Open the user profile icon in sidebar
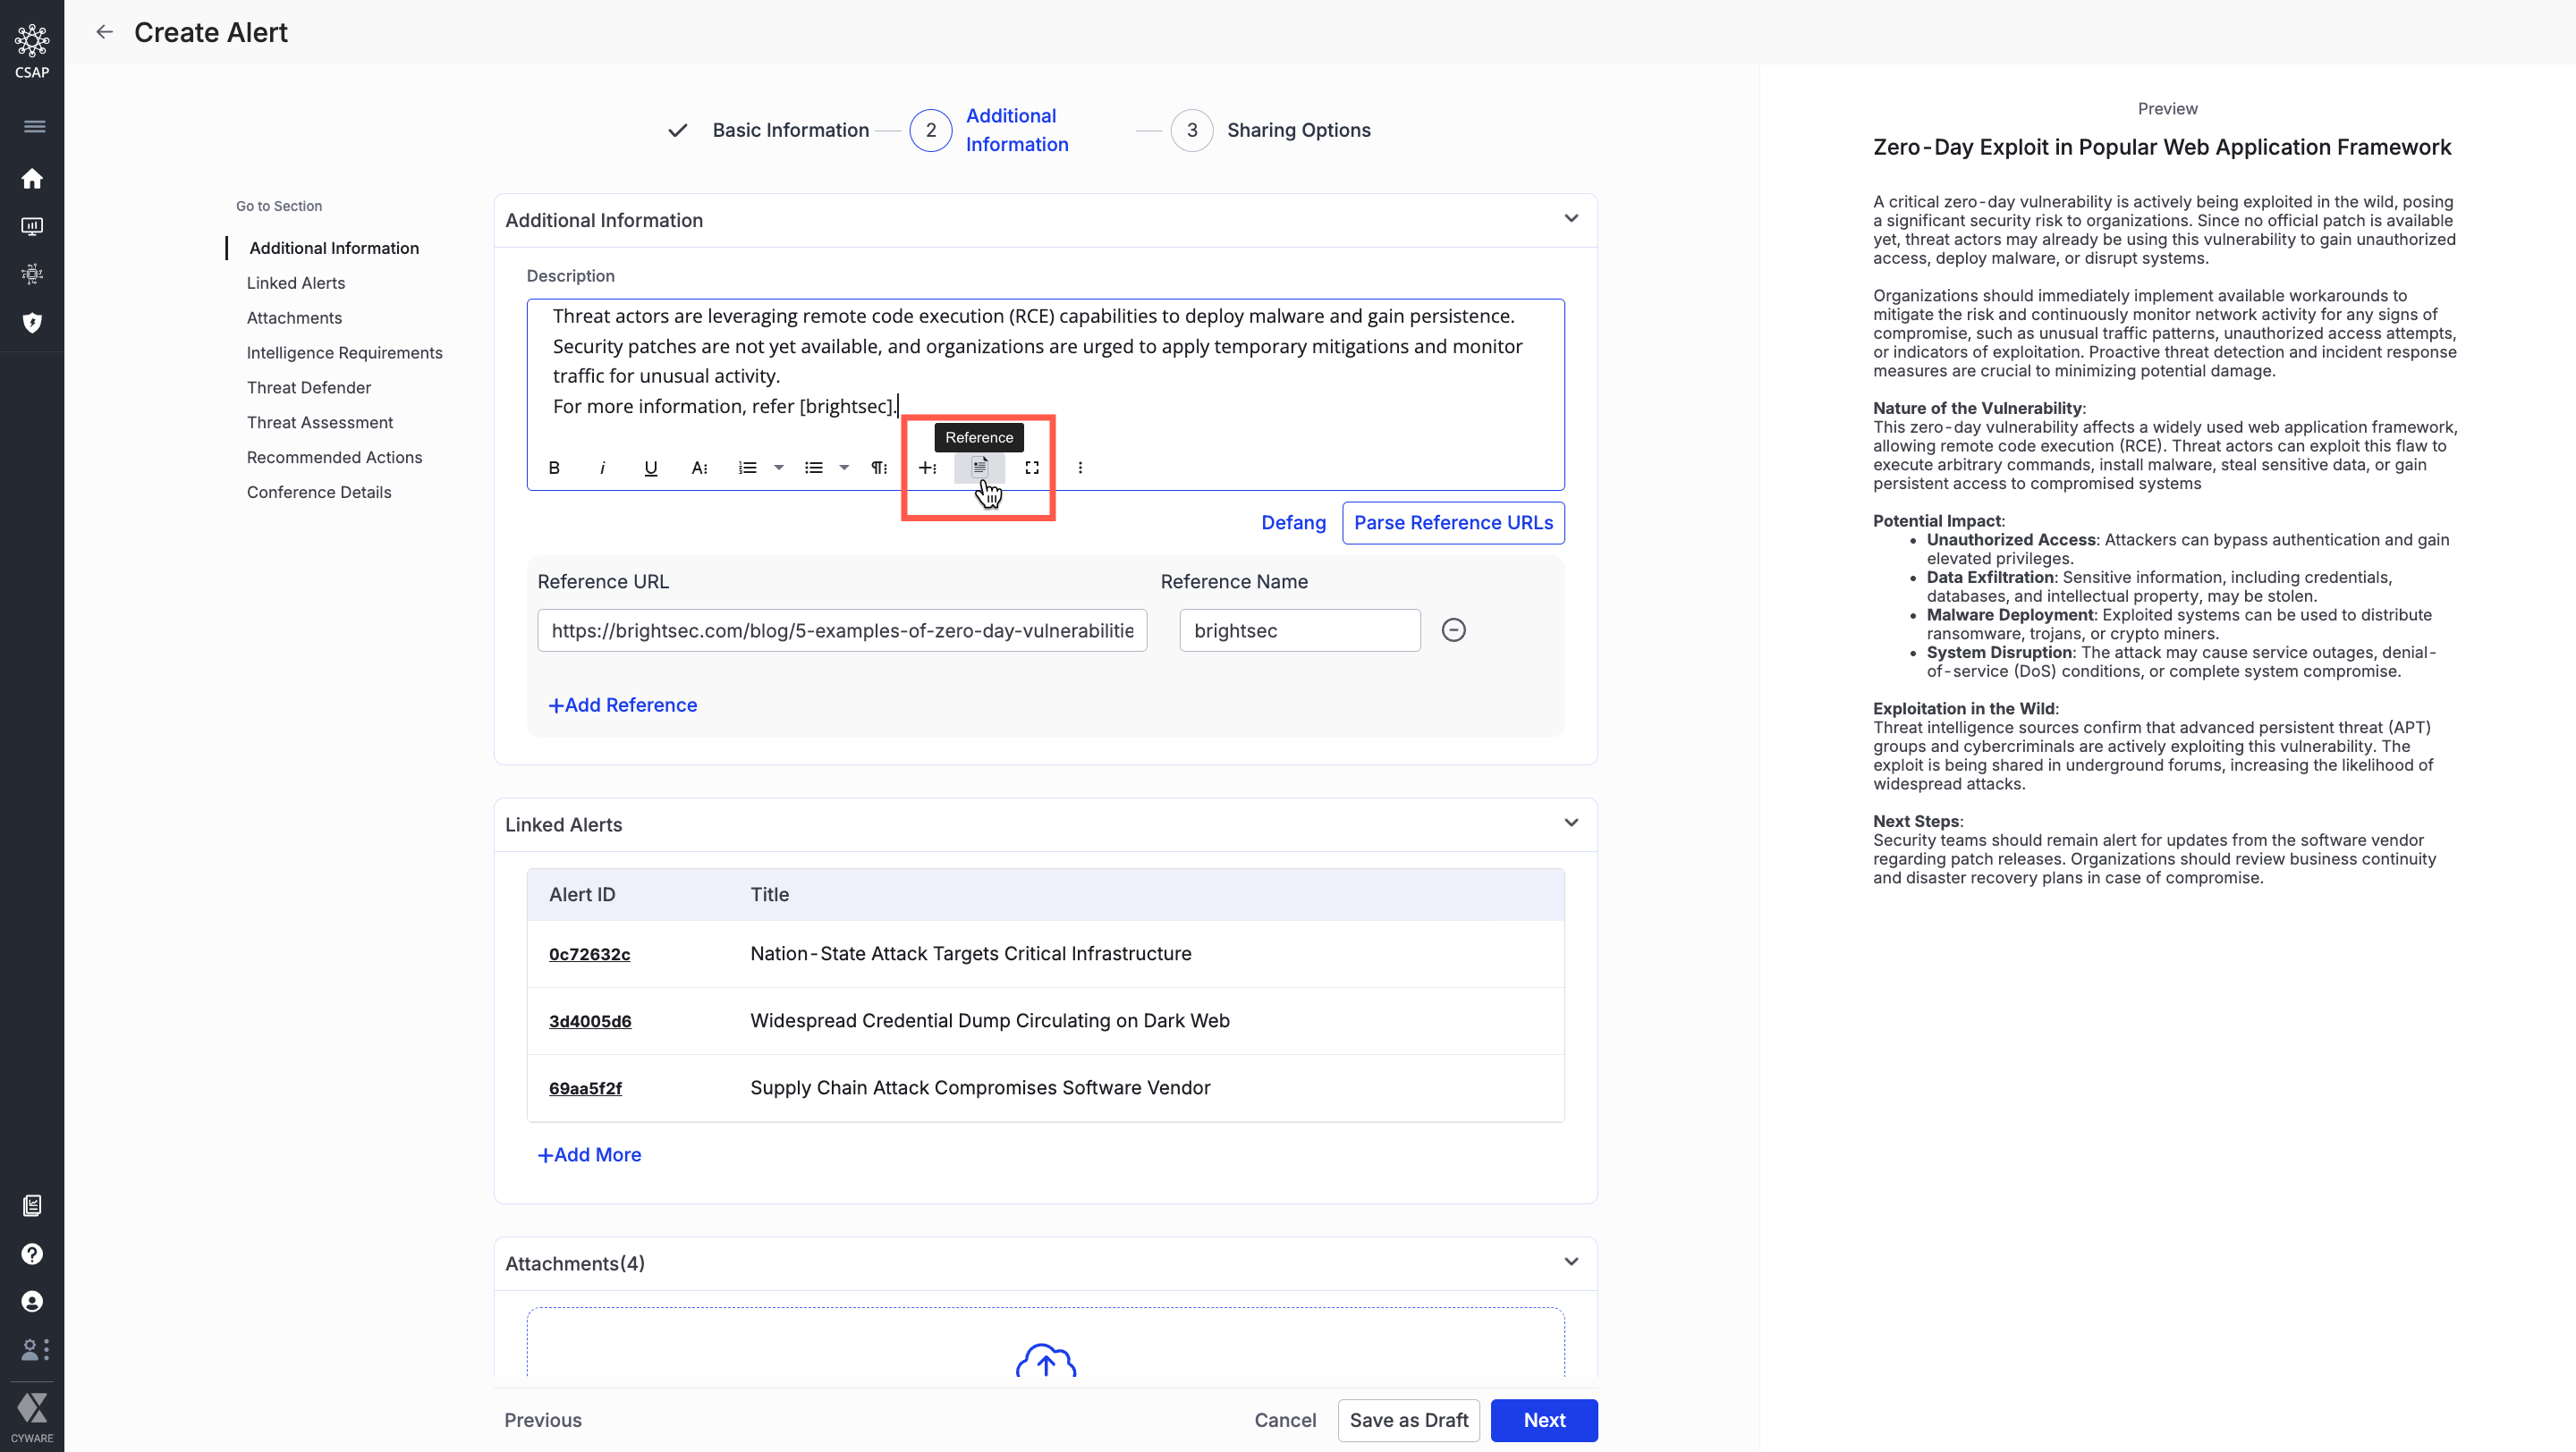The image size is (2576, 1452). click(32, 1301)
